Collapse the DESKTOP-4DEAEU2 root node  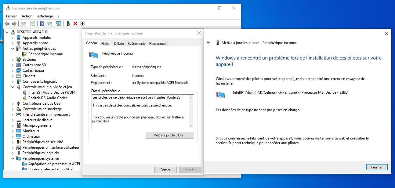7,32
